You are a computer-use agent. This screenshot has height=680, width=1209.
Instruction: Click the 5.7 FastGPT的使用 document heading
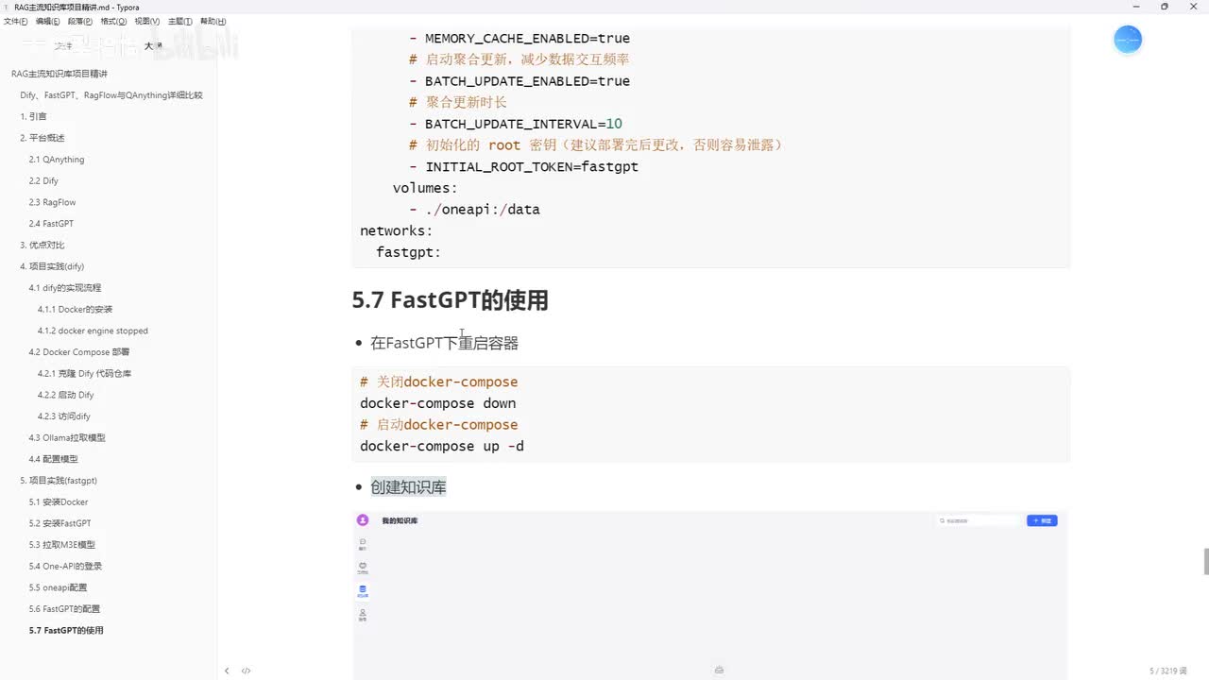click(x=451, y=300)
